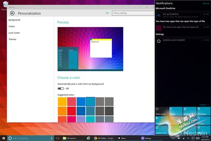Click the back arrow in Personalization
The image size is (211, 141).
(x=13, y=13)
